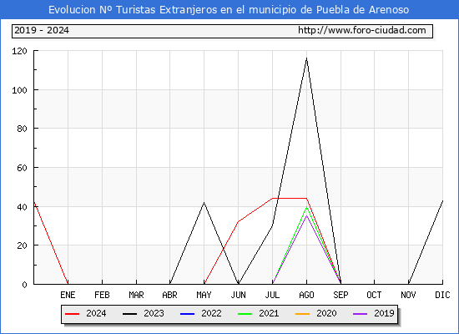Click the 2019 - 2024 period label

(42, 30)
